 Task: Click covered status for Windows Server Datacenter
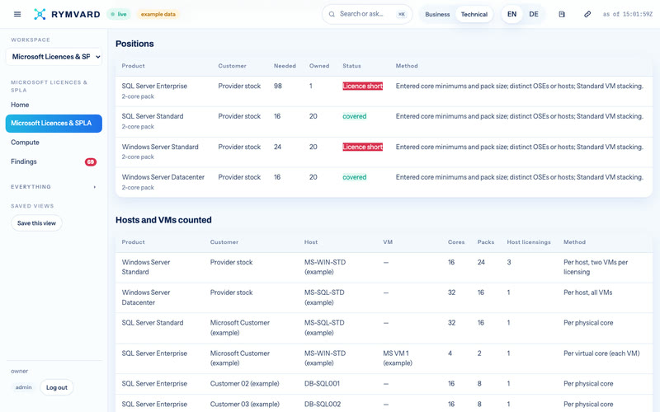click(x=355, y=177)
